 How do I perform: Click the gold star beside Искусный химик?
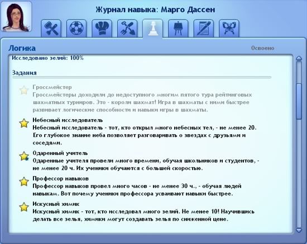pyautogui.click(x=24, y=207)
